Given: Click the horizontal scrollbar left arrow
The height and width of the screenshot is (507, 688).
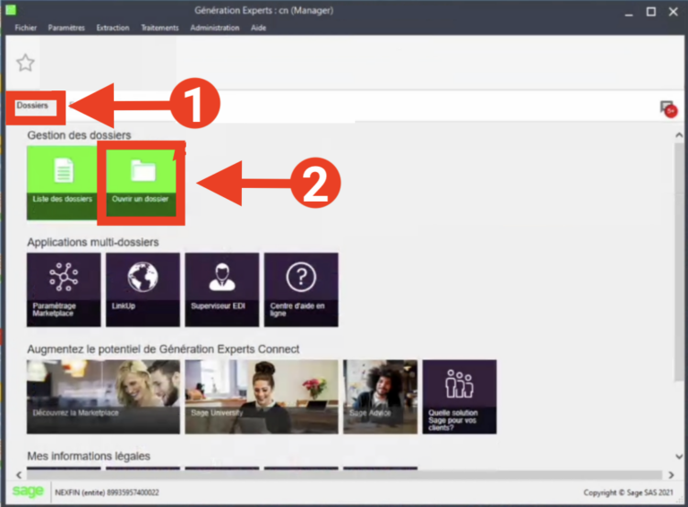Looking at the screenshot, I should (x=19, y=475).
